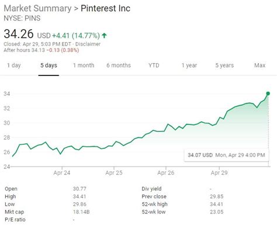
Task: Click the 34.26 current price
Action: (x=19, y=34)
